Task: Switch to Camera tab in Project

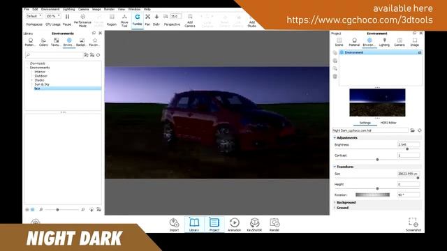Action: (x=400, y=42)
